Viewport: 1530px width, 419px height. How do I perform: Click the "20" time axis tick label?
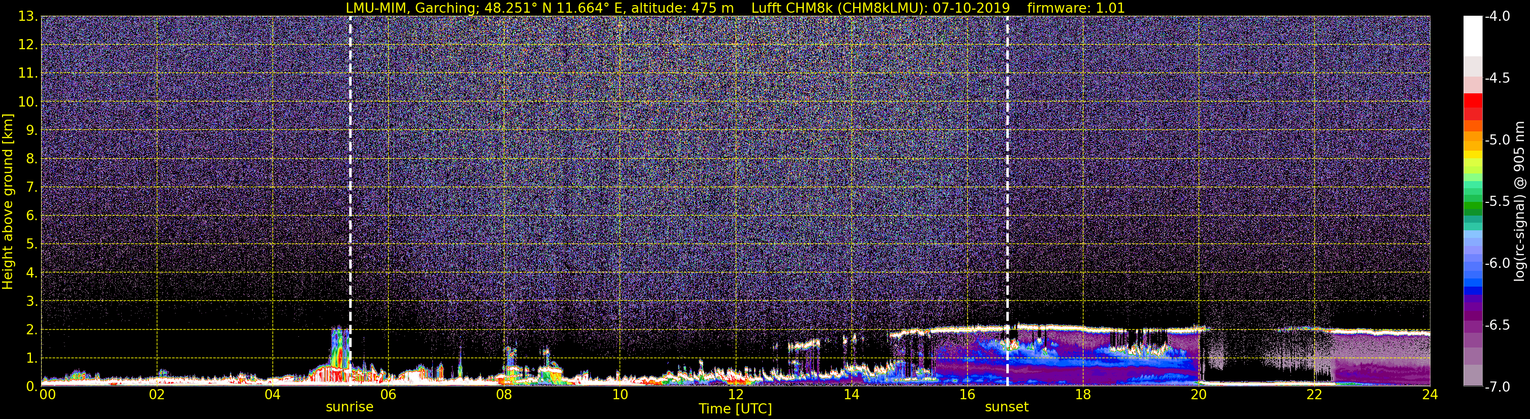click(x=1199, y=395)
